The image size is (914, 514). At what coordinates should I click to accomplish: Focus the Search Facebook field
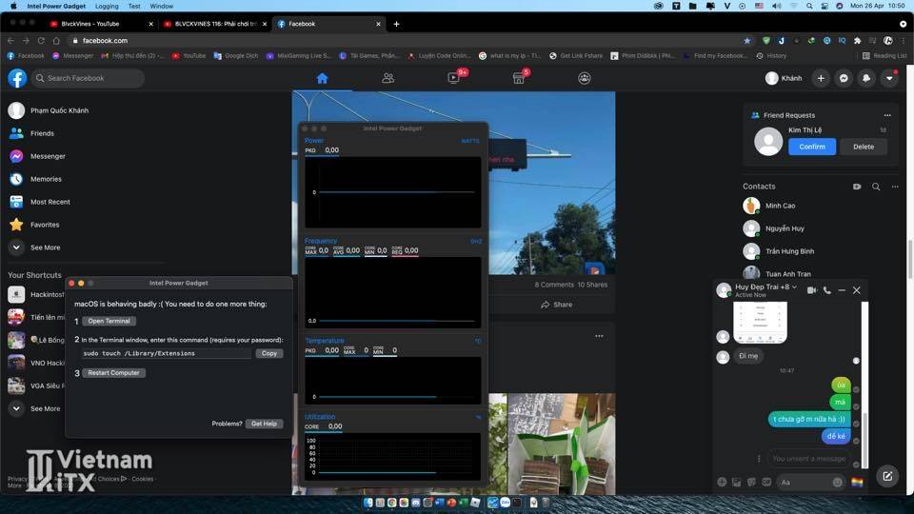89,78
